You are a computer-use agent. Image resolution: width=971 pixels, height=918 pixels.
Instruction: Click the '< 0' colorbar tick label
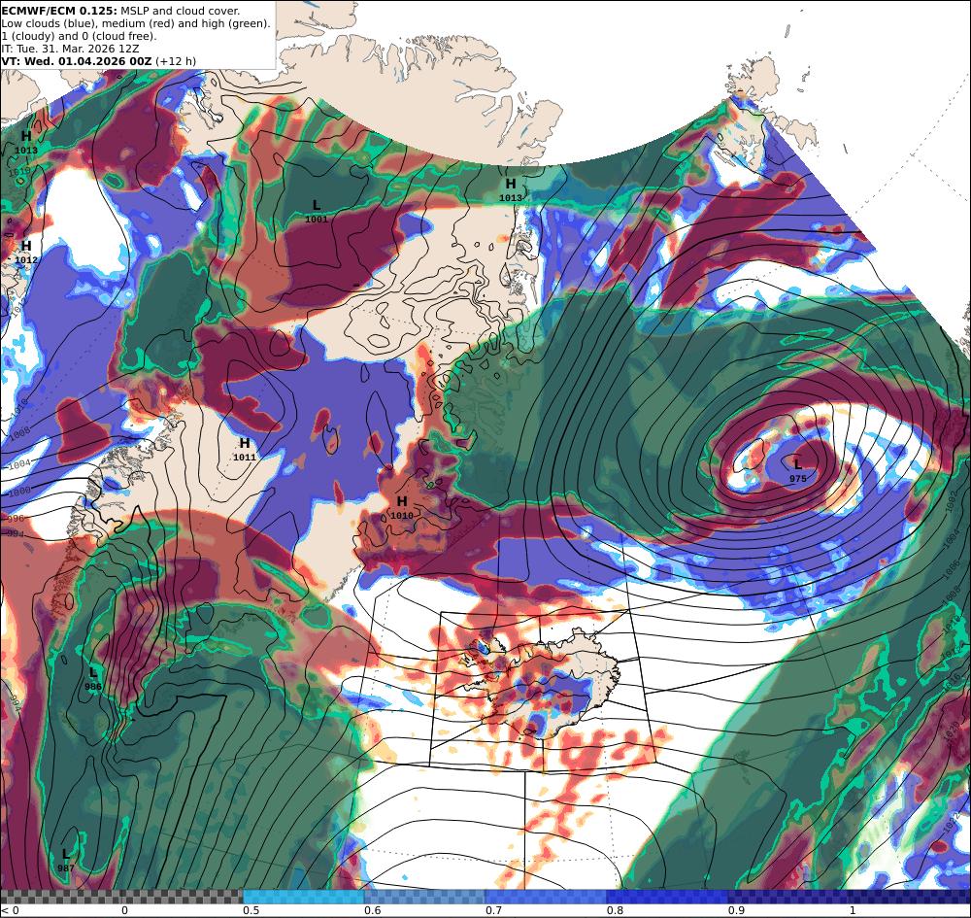click(11, 910)
